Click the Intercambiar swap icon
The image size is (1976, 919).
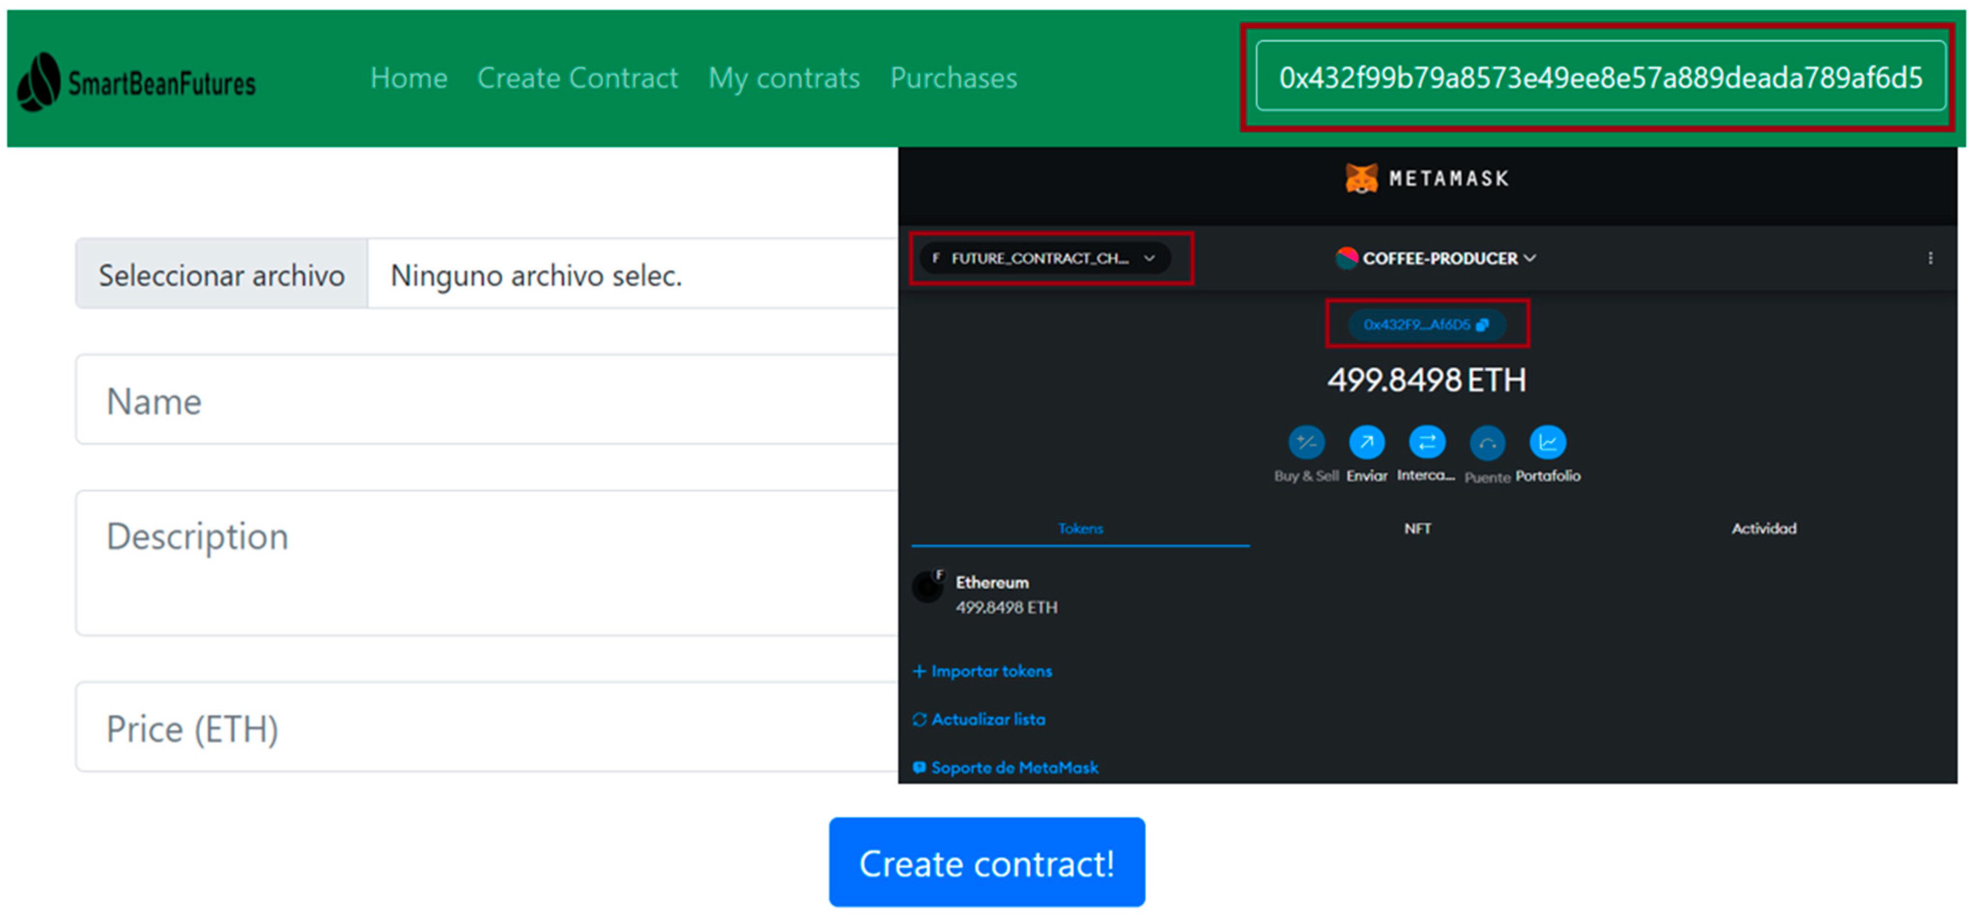(x=1427, y=443)
